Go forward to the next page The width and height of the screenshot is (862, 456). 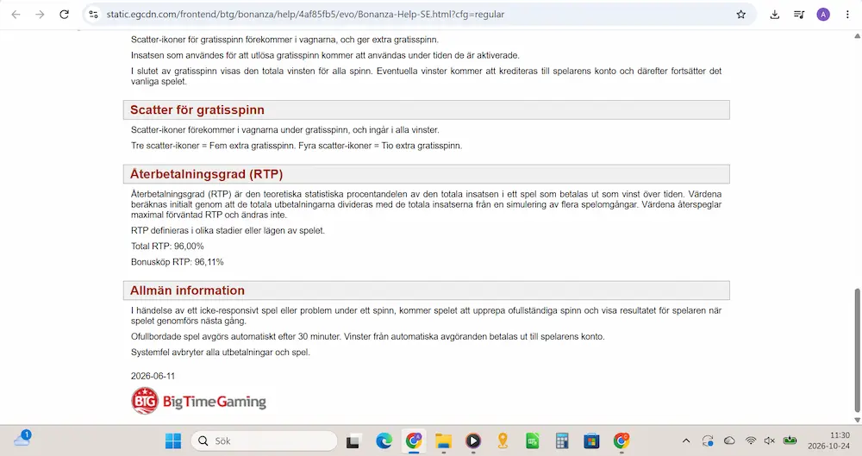41,15
